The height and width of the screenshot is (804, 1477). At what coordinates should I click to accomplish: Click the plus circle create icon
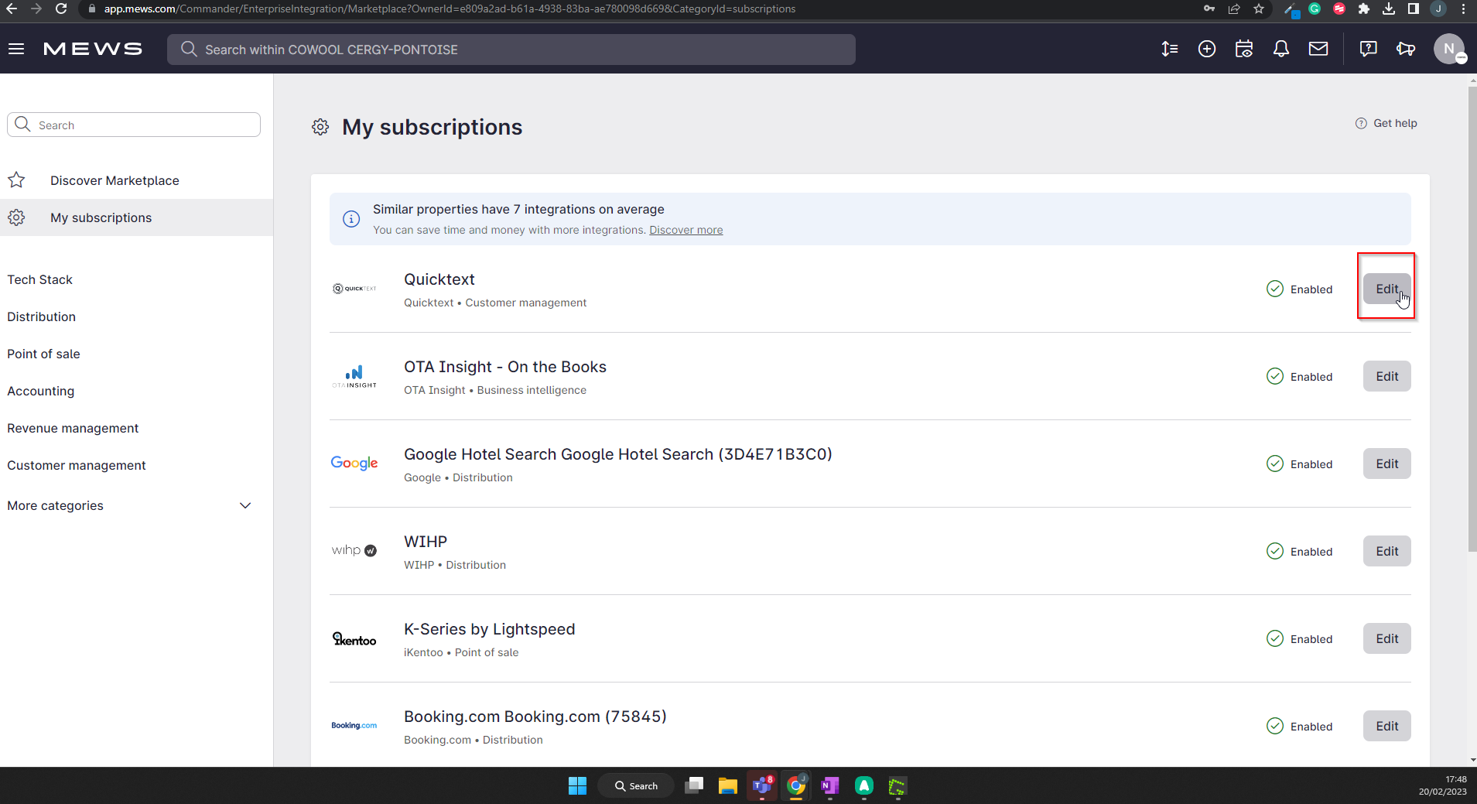[x=1206, y=49]
